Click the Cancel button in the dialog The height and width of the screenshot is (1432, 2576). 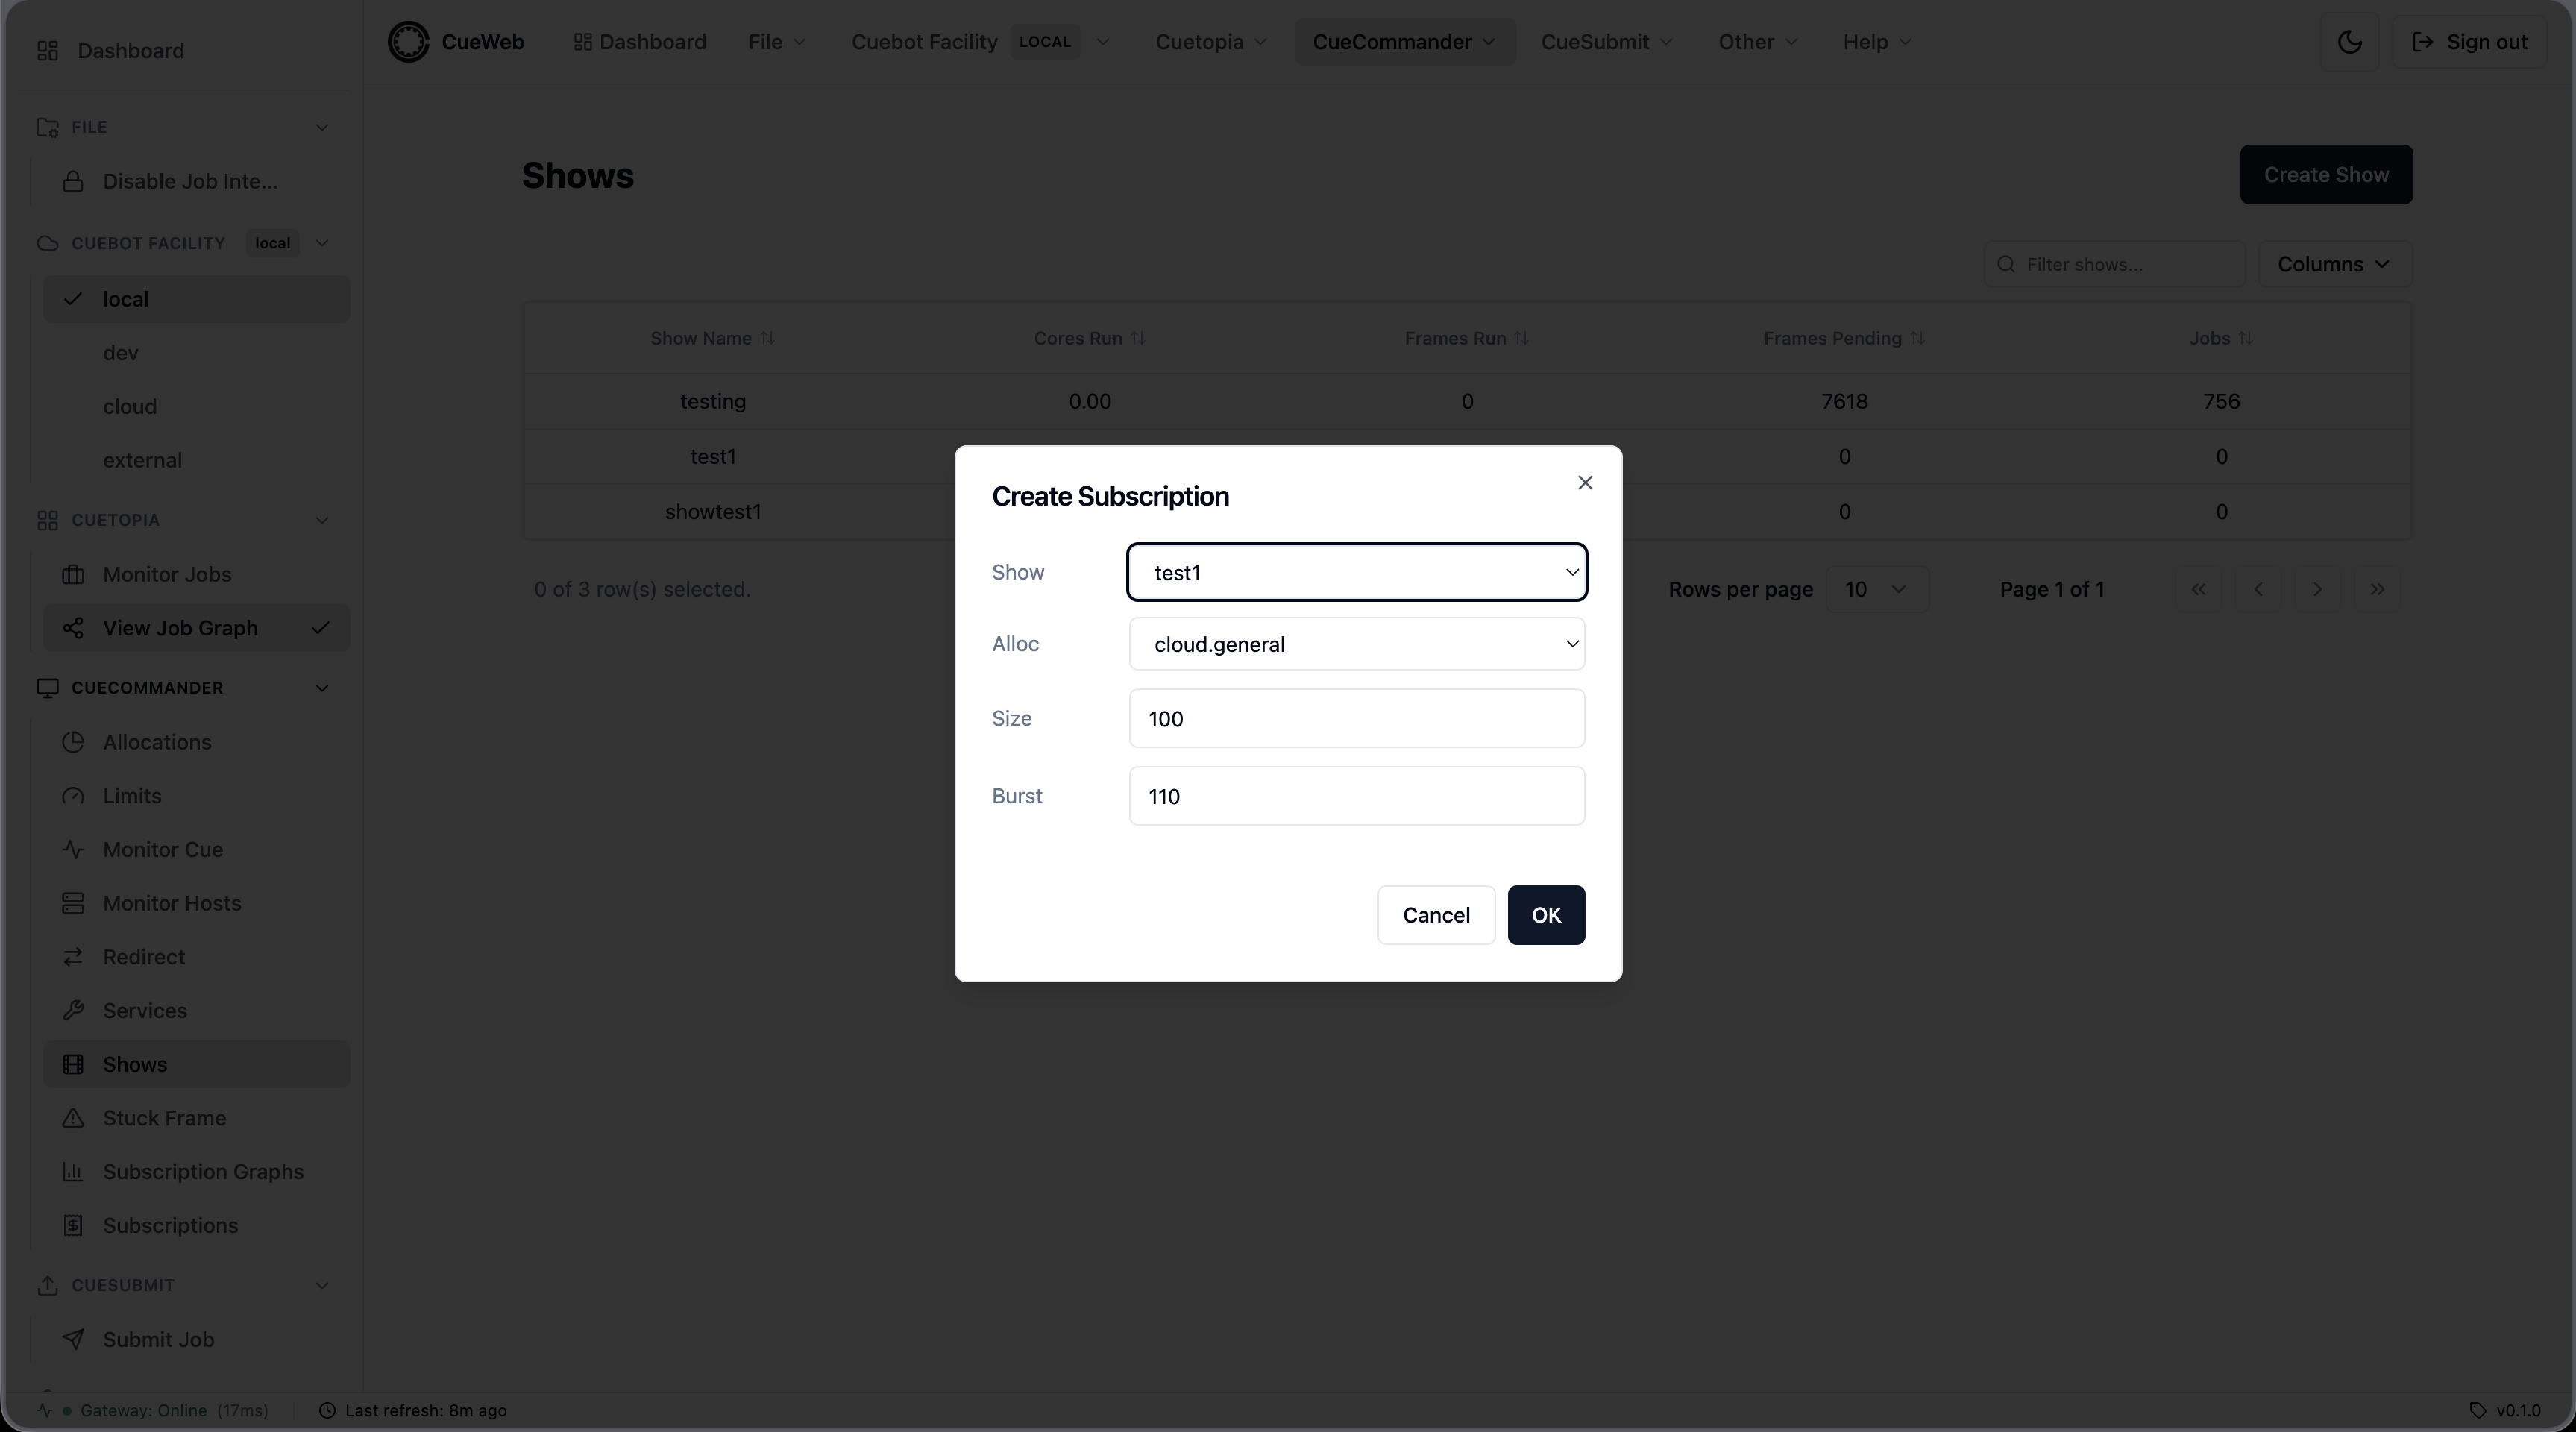1436,916
